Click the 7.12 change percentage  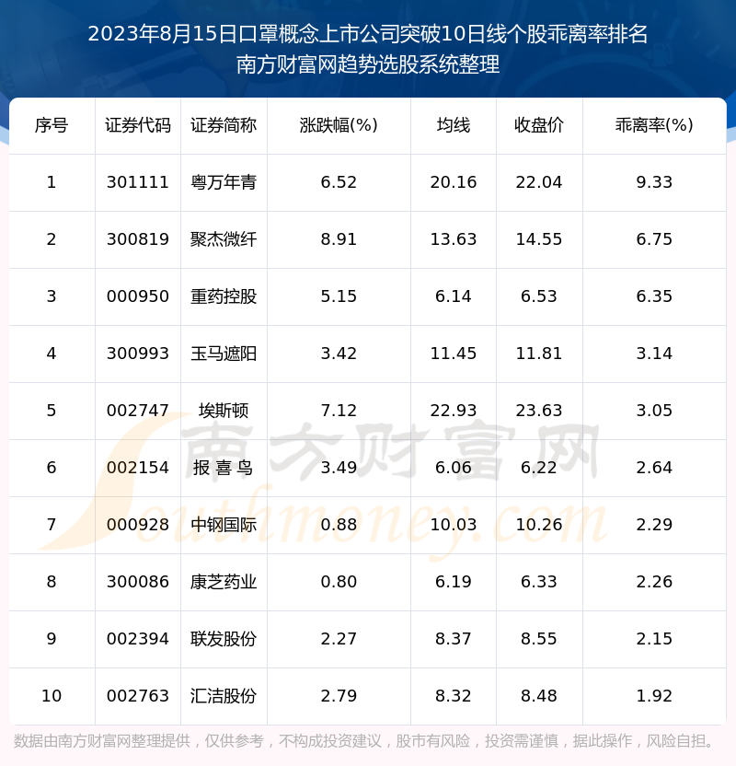pyautogui.click(x=339, y=411)
